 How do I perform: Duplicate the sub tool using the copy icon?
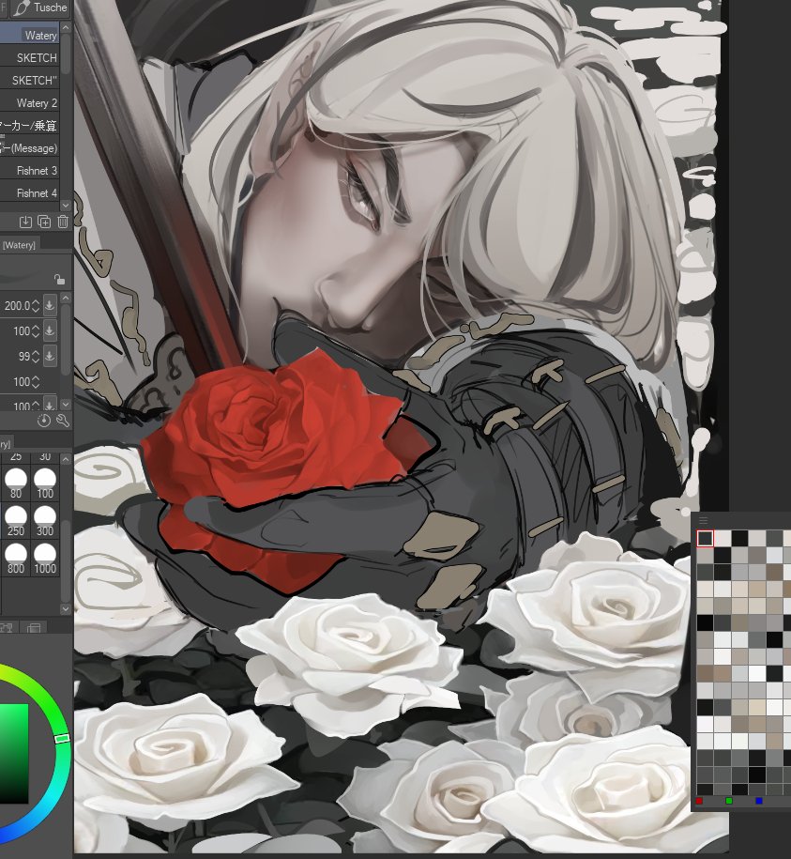pos(42,220)
